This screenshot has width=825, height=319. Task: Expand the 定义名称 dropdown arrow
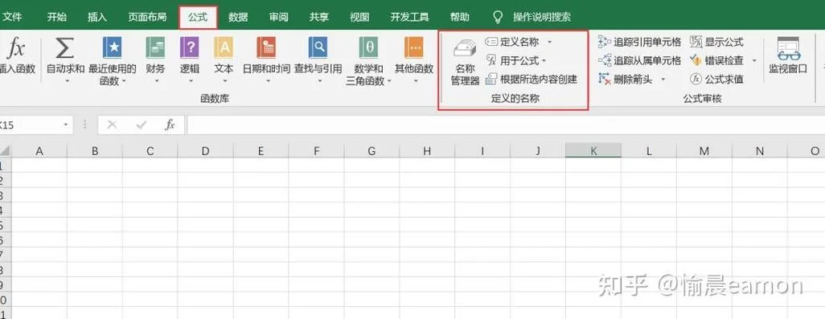tap(550, 42)
